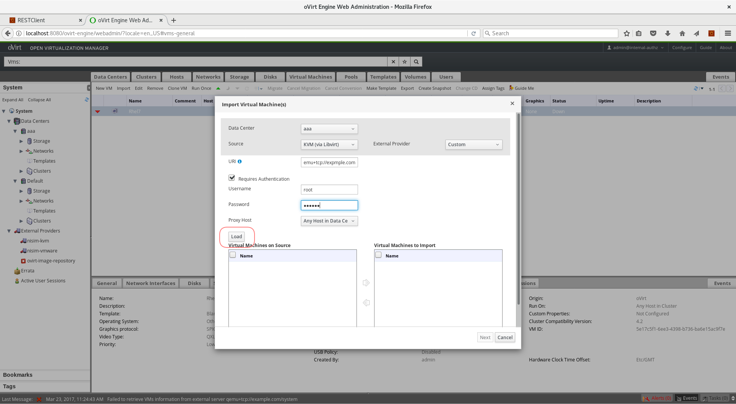Check select-all in Virtual Machines on Source
The image size is (736, 404).
click(x=233, y=255)
